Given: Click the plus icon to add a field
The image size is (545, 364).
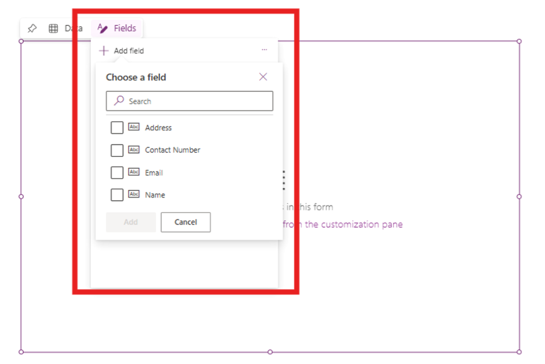Looking at the screenshot, I should pyautogui.click(x=104, y=51).
